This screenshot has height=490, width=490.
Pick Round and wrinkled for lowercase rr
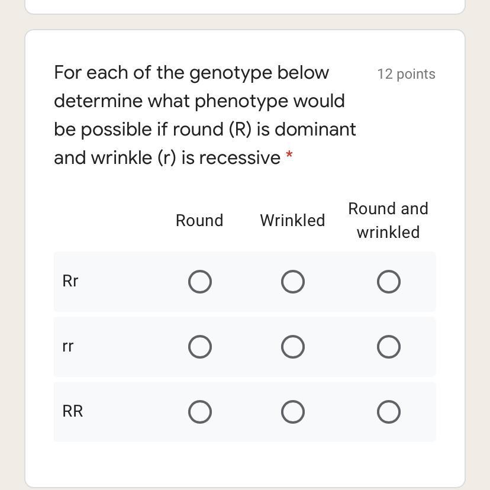[389, 347]
